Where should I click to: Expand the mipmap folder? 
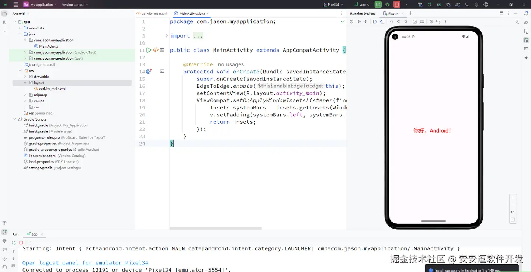(x=25, y=95)
